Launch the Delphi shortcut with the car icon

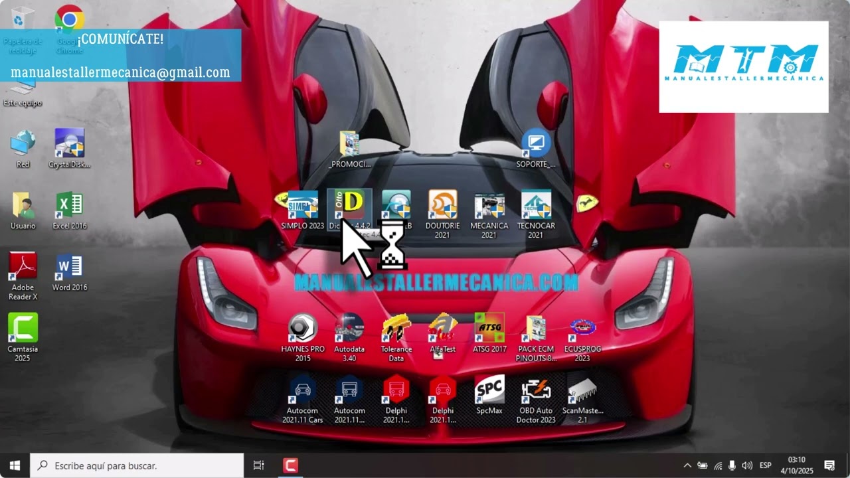443,400
